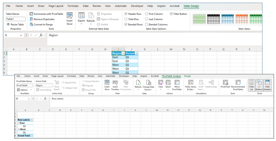Select the orange table style thumbnail
Image resolution: width=276 pixels, height=141 pixels.
[242, 19]
